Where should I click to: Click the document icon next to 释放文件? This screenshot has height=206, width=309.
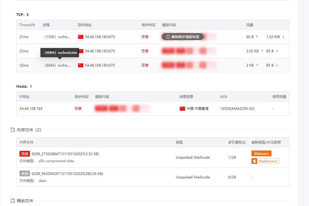(x=13, y=201)
